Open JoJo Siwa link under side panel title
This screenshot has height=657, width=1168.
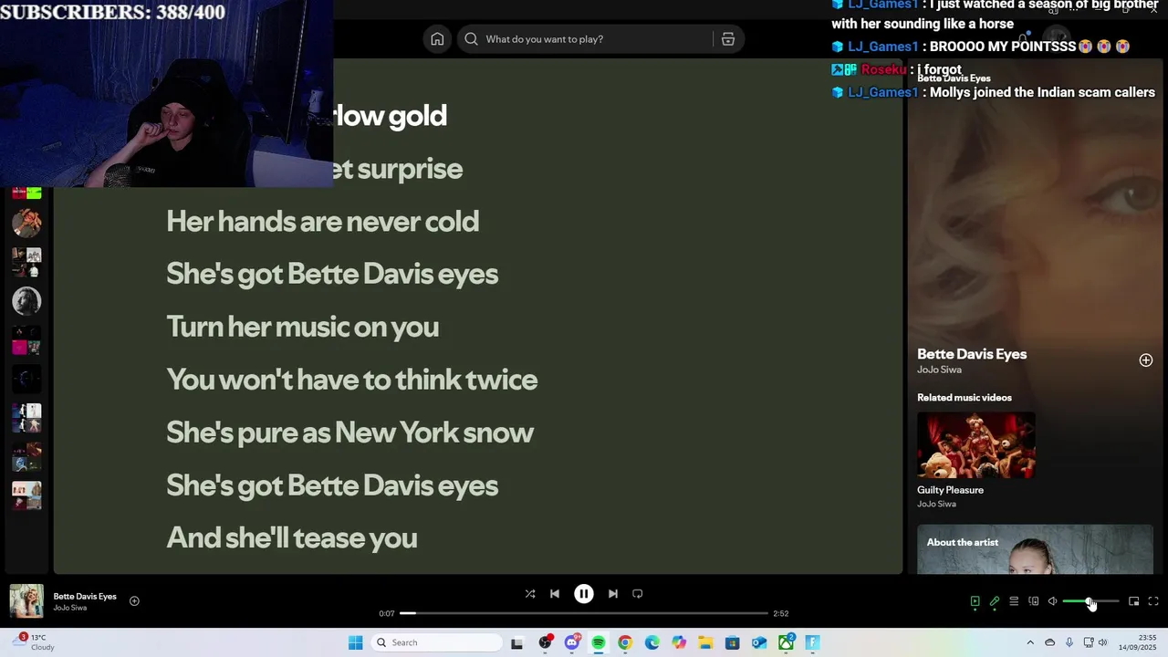[x=939, y=370]
